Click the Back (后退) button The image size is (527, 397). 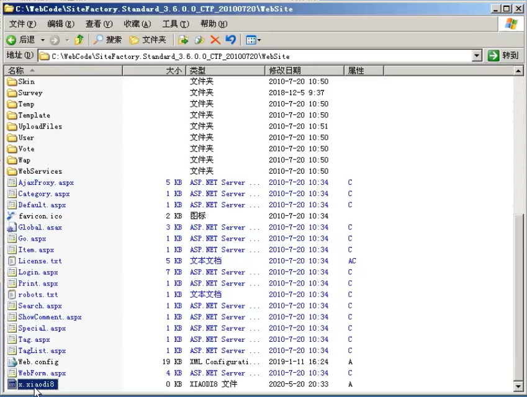click(x=21, y=40)
